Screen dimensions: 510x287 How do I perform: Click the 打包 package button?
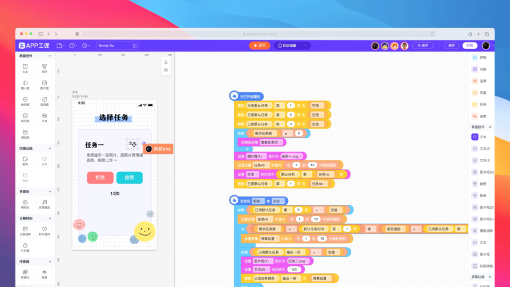click(470, 45)
